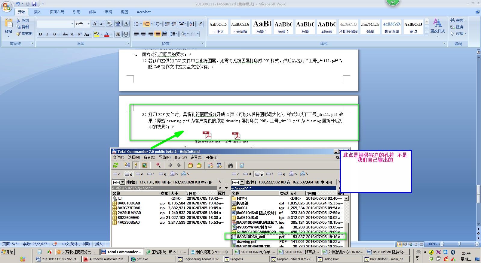Apply the Character Border icon

(x=126, y=24)
